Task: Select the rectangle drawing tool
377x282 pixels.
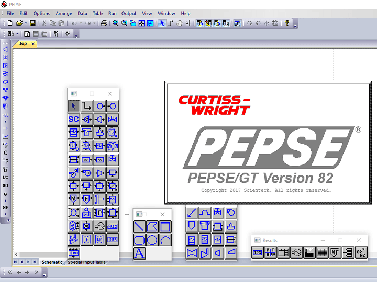Action: 165,227
